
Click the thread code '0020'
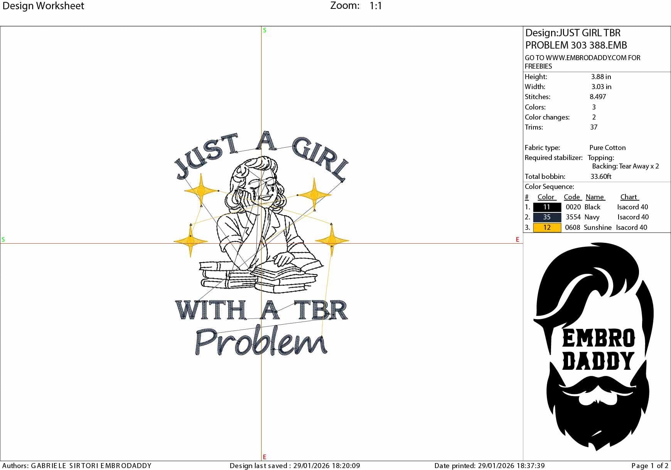pyautogui.click(x=573, y=207)
